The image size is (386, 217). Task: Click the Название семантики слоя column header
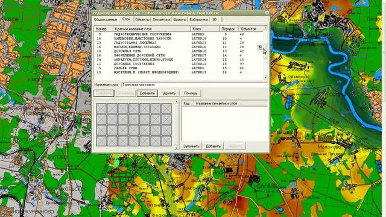tap(231, 104)
